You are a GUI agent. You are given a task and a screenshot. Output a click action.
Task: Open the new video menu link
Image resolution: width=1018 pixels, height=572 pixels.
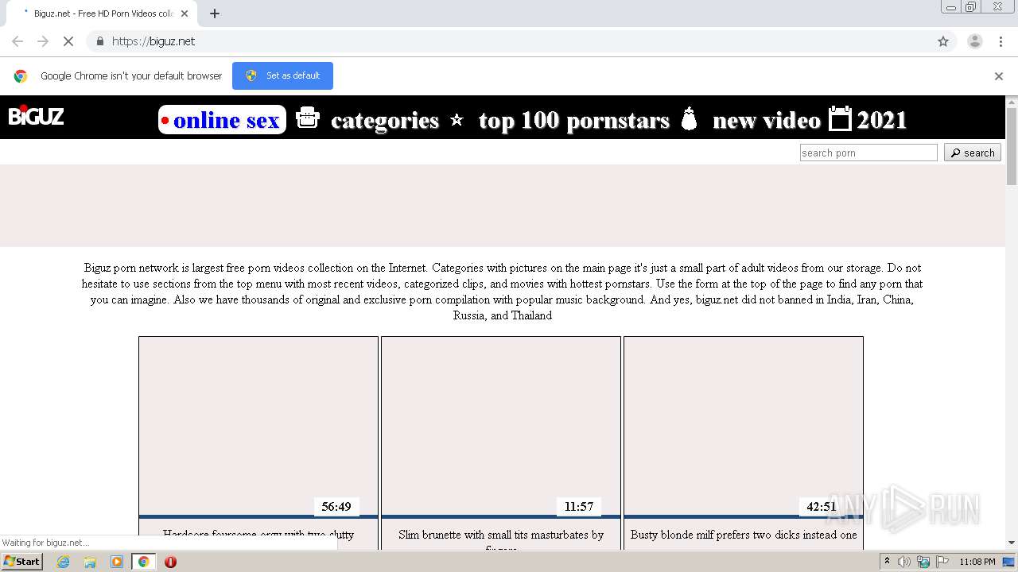pos(767,120)
